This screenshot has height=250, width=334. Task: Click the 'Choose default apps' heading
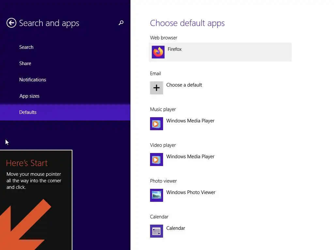click(x=187, y=23)
